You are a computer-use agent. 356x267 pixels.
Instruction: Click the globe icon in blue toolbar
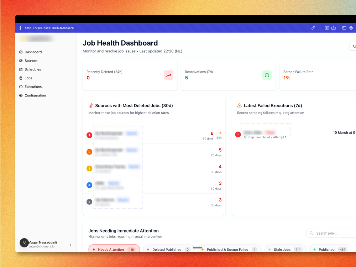click(351, 28)
